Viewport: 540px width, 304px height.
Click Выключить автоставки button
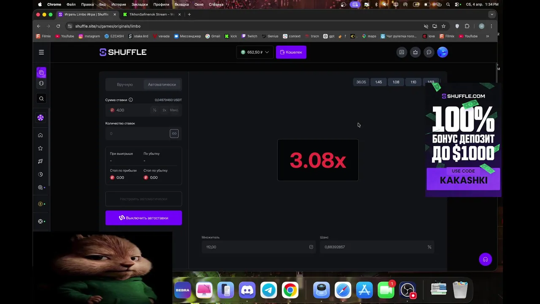(144, 218)
